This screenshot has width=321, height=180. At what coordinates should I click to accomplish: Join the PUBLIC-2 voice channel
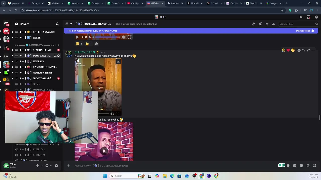(x=37, y=155)
